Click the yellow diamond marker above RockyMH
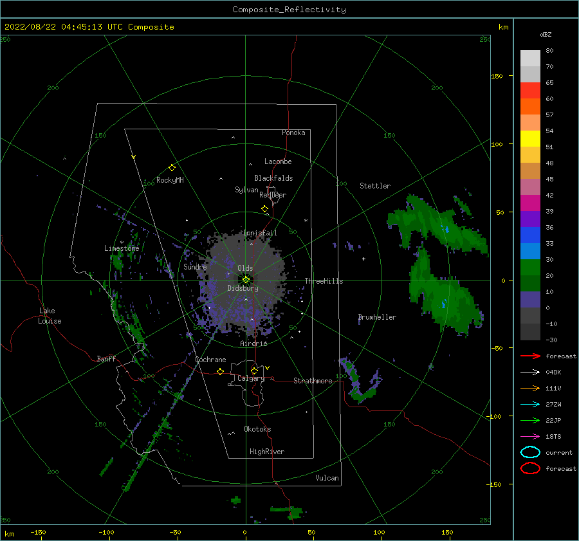Screen dimensions: 579x541 pos(172,168)
